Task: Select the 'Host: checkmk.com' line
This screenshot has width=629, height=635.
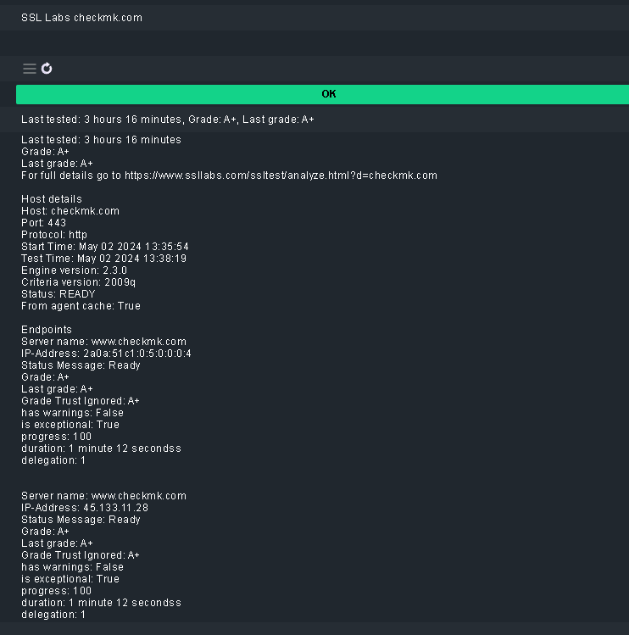Action: pyautogui.click(x=70, y=211)
